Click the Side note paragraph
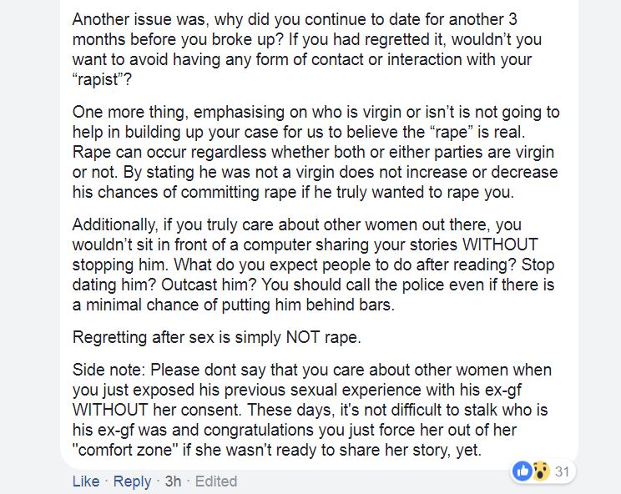This screenshot has width=621, height=494. [x=311, y=410]
